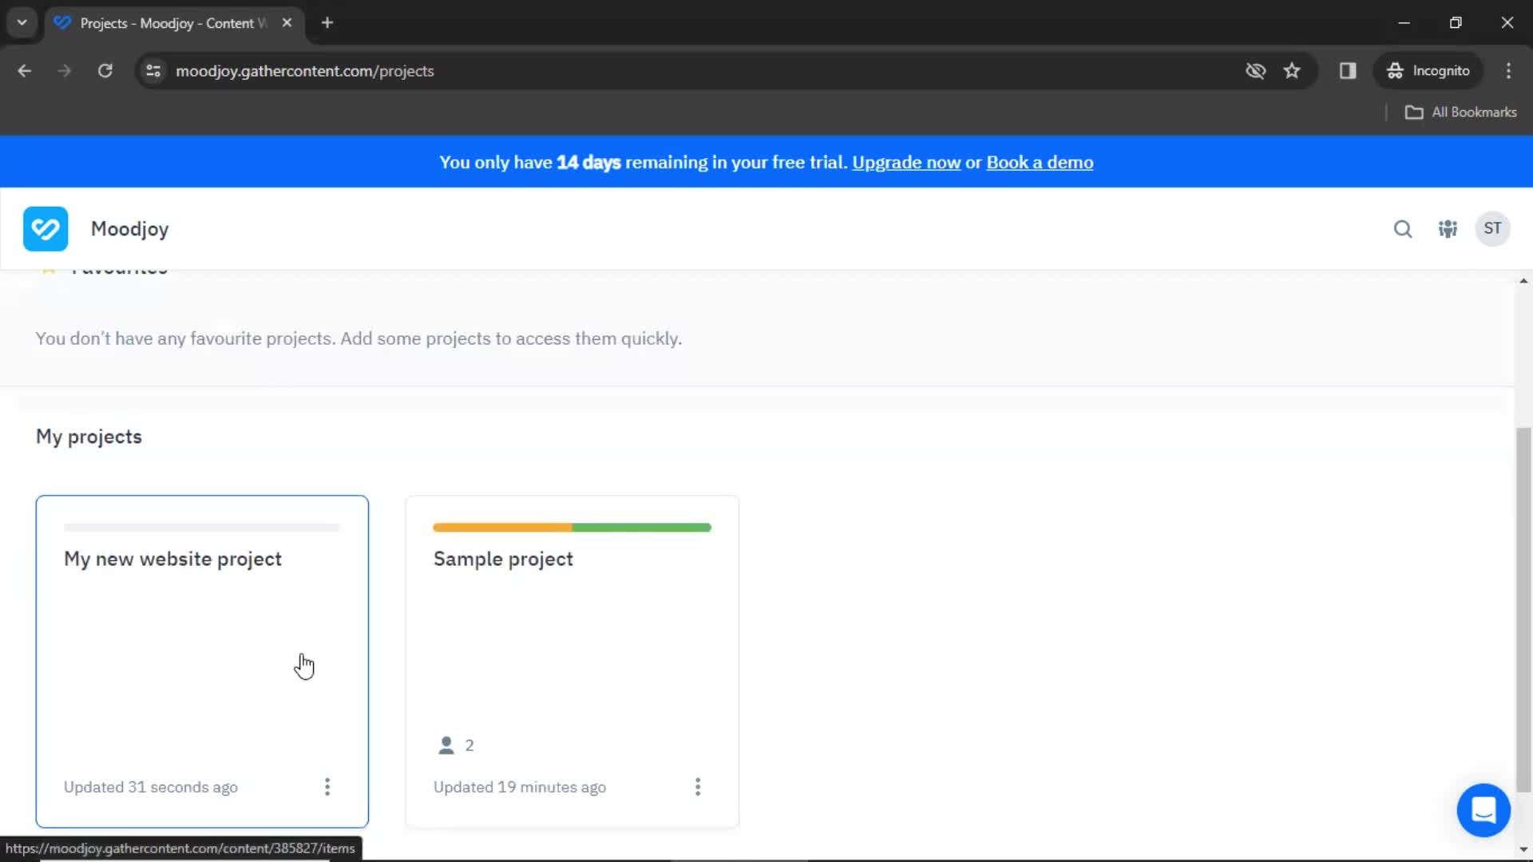The width and height of the screenshot is (1533, 862).
Task: Open a new browser tab
Action: tap(327, 22)
